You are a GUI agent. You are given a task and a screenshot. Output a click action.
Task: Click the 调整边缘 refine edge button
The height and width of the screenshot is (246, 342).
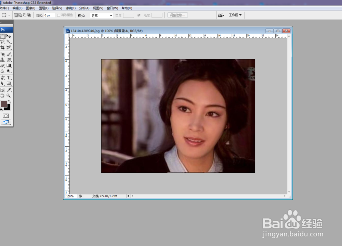click(x=177, y=15)
